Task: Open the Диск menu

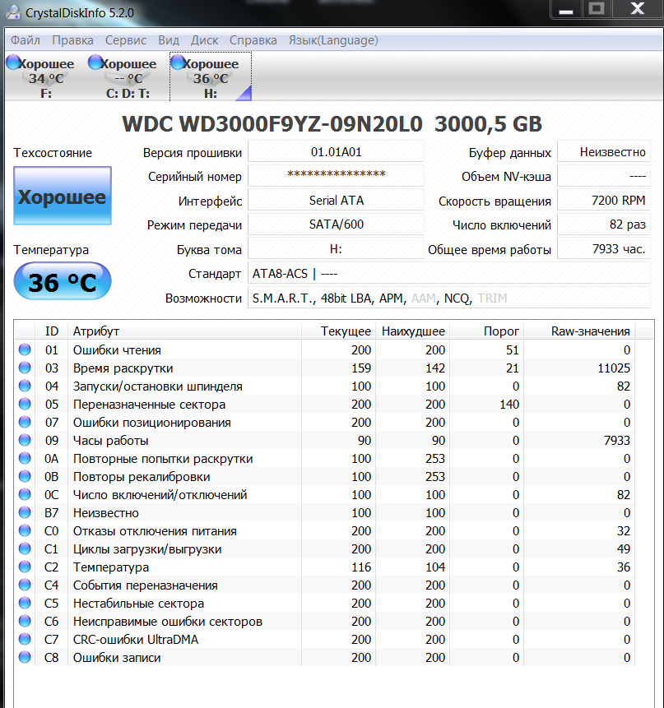Action: point(204,40)
